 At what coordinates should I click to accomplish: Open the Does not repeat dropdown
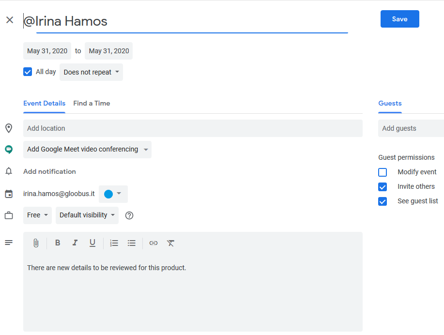[91, 72]
